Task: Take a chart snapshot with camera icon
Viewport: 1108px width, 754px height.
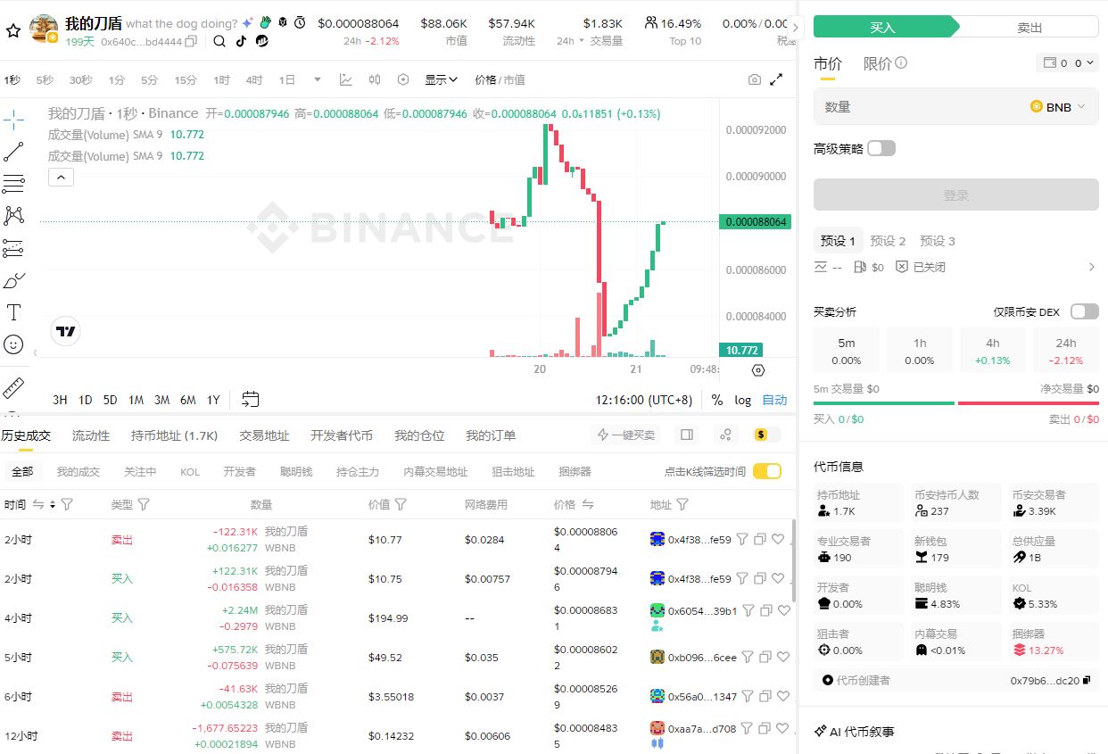Action: [755, 79]
